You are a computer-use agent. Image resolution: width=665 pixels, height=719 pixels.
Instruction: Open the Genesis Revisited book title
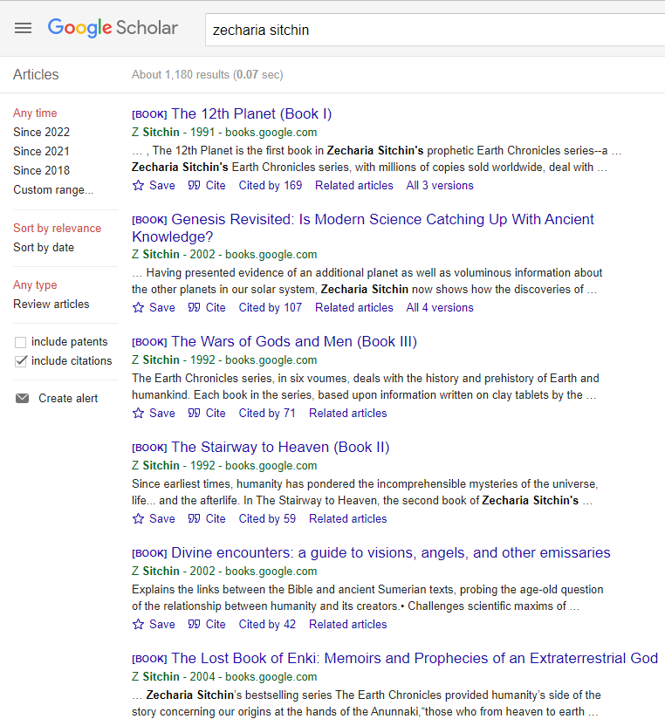pos(363,228)
